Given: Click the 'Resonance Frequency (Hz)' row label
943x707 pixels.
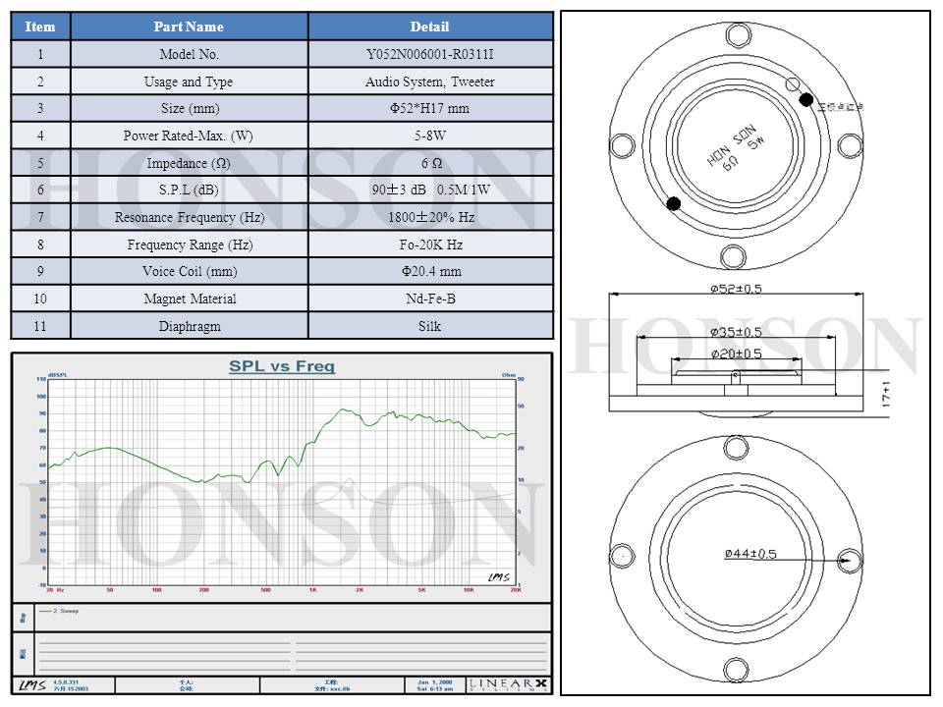Looking at the screenshot, I should click(x=189, y=217).
